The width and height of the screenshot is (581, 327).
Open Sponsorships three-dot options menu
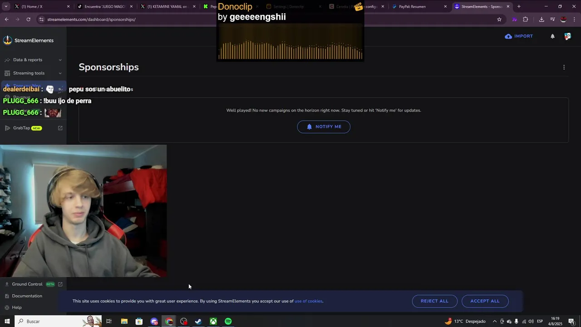(564, 67)
